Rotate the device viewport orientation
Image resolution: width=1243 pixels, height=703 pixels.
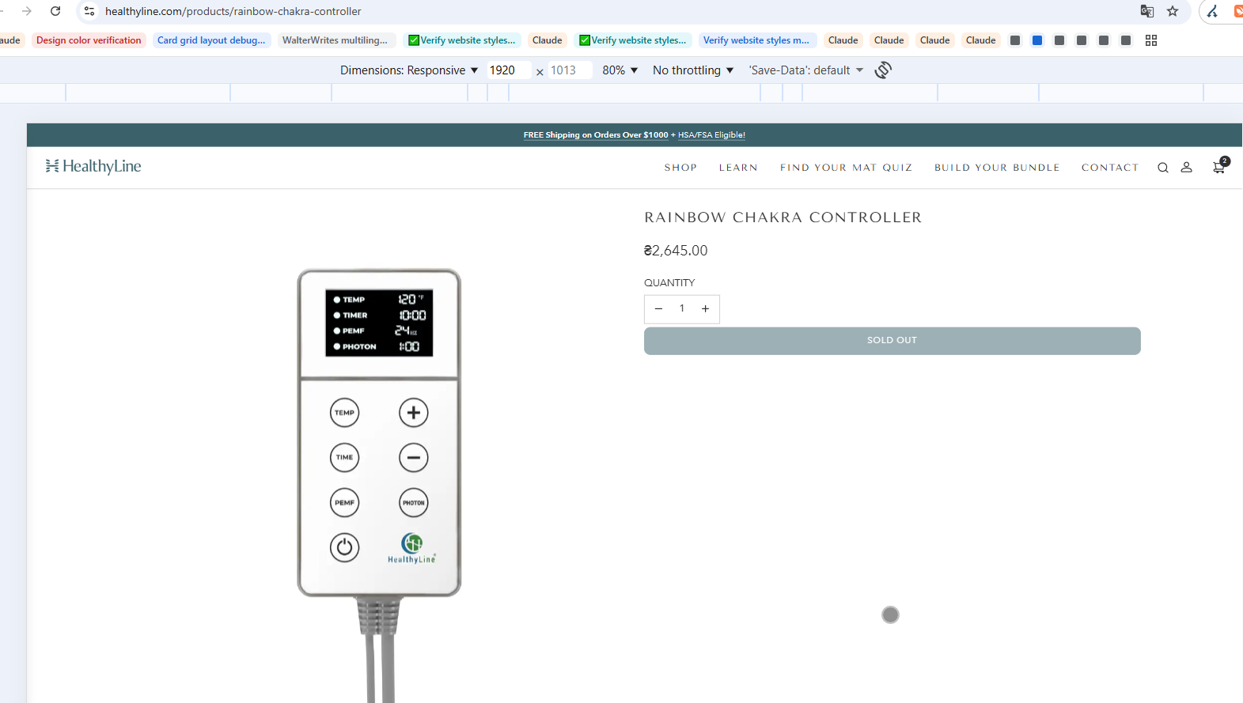click(883, 70)
